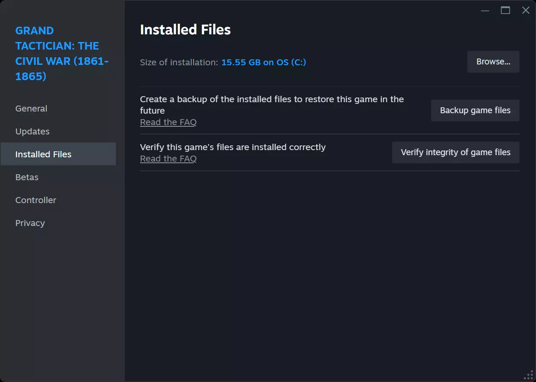Open the General settings tab
Screen dimensions: 536x382
pos(31,109)
